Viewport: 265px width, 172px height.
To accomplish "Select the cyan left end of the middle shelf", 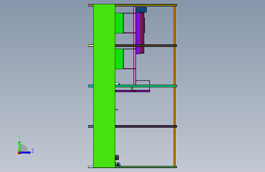I will [91, 86].
